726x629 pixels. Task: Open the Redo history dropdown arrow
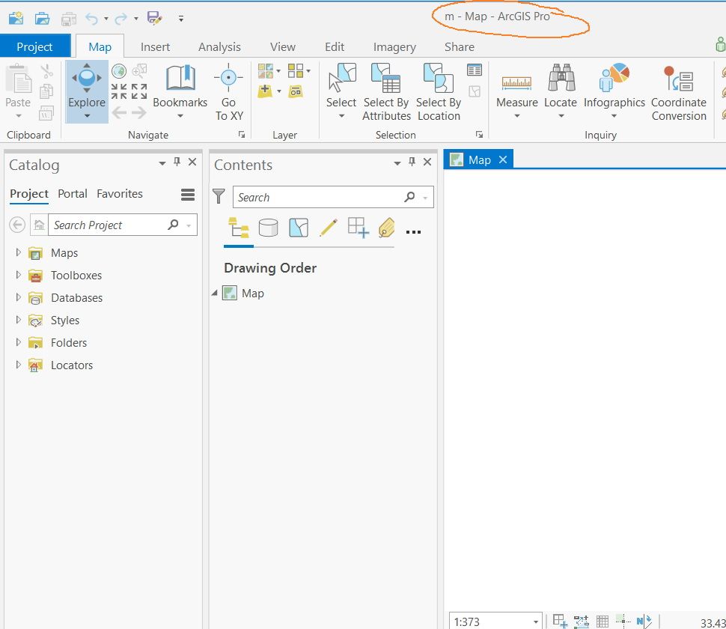[x=135, y=19]
